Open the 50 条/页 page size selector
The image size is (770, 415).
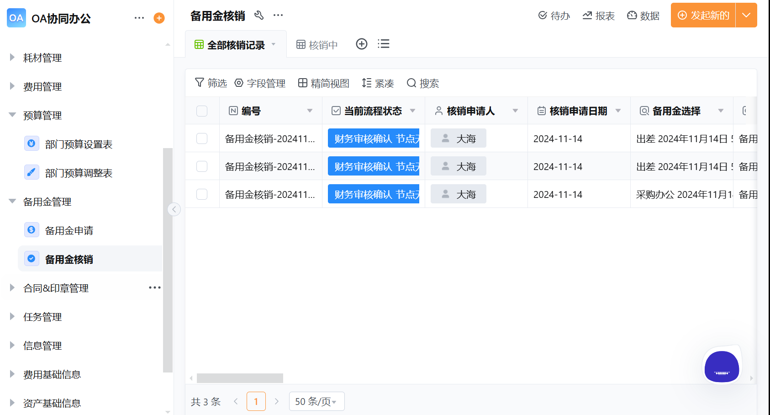(316, 401)
